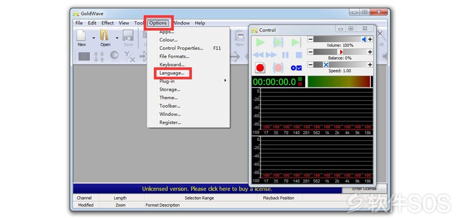
Task: Click the Enter License button
Action: pyautogui.click(x=364, y=188)
